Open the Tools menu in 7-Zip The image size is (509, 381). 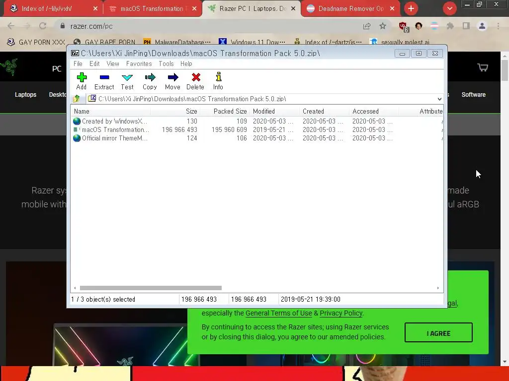(166, 64)
